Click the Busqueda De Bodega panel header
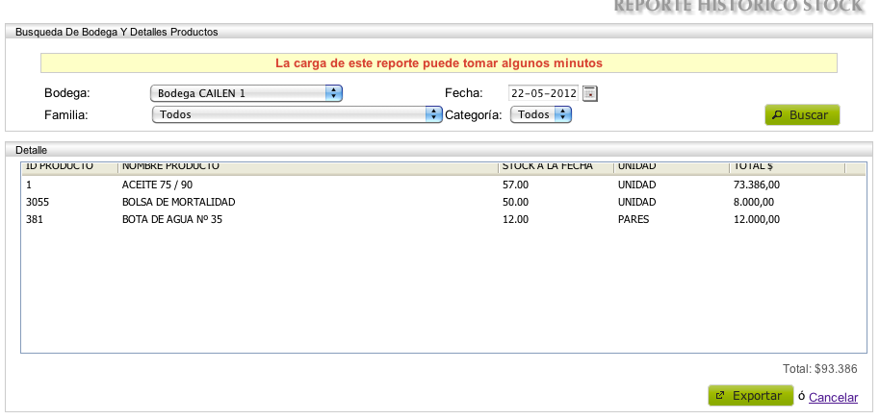Viewport: 880px width, 419px height. click(439, 32)
